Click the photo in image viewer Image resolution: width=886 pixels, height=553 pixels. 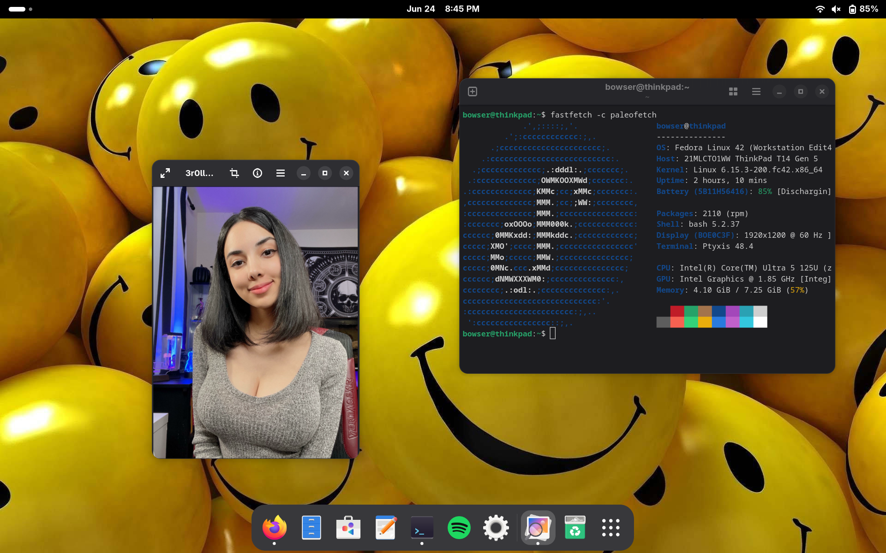point(256,323)
